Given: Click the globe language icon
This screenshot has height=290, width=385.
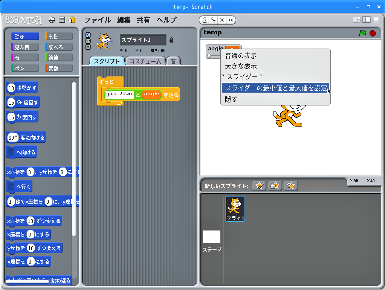Looking at the screenshot, I should click(x=52, y=20).
